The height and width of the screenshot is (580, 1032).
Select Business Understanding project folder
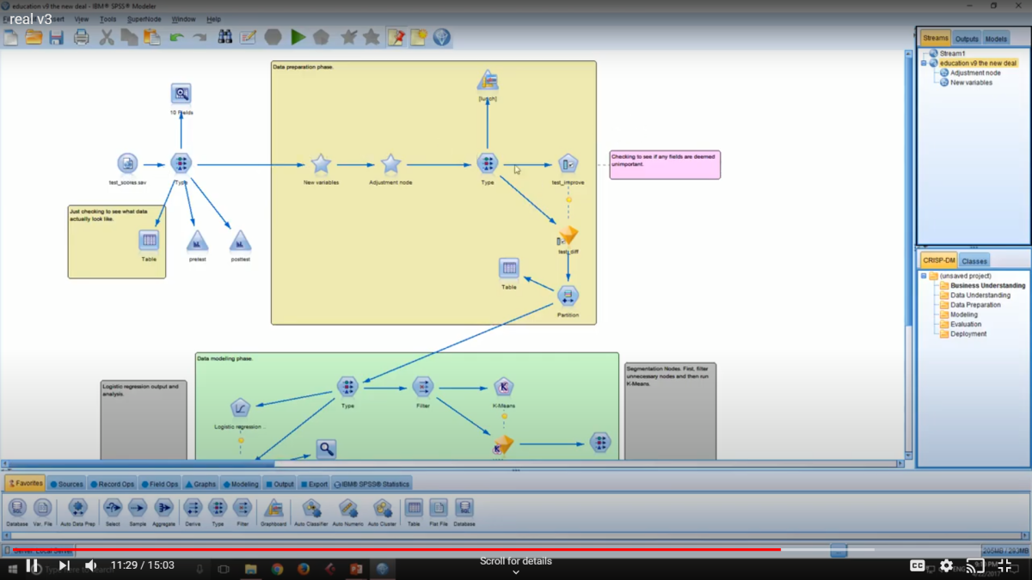click(x=987, y=285)
